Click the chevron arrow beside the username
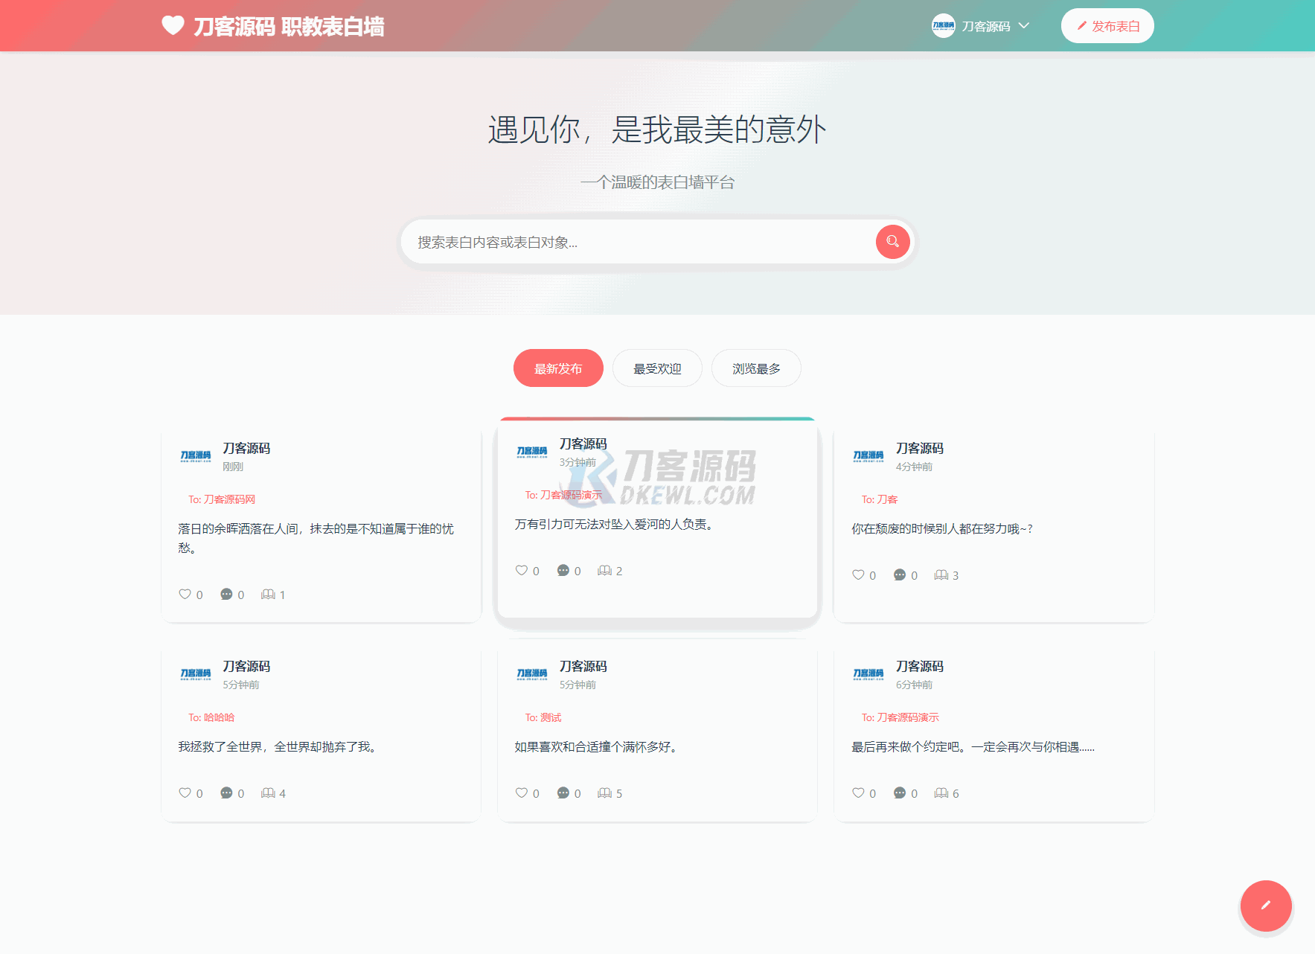Viewport: 1315px width, 954px height. (1024, 26)
